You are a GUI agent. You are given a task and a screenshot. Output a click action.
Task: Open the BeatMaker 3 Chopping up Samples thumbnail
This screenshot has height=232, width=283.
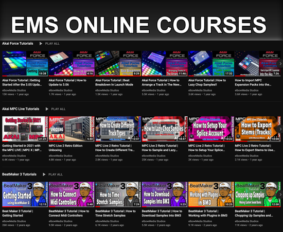coord(258,194)
